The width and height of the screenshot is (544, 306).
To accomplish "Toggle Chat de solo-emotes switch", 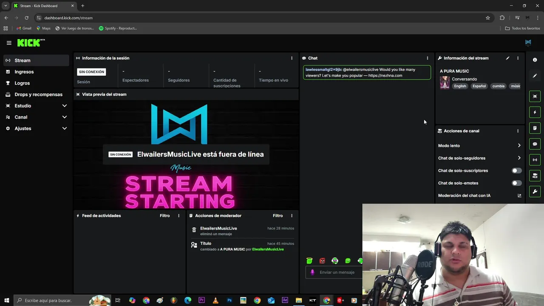I will tap(516, 183).
